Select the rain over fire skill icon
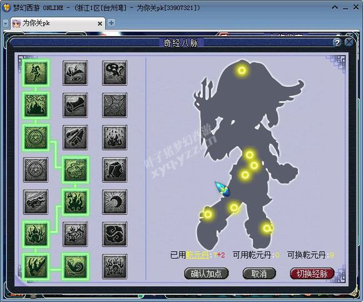Image resolution: width=363 pixels, height=302 pixels. [115, 138]
